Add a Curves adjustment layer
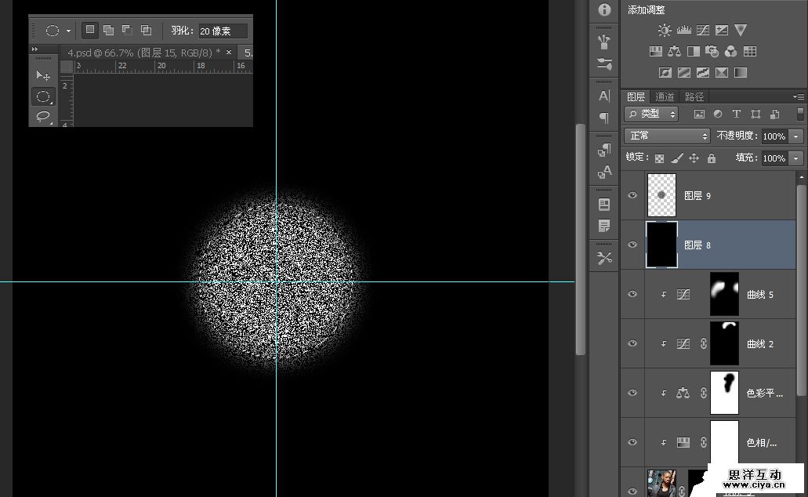This screenshot has height=497, width=808. (703, 31)
